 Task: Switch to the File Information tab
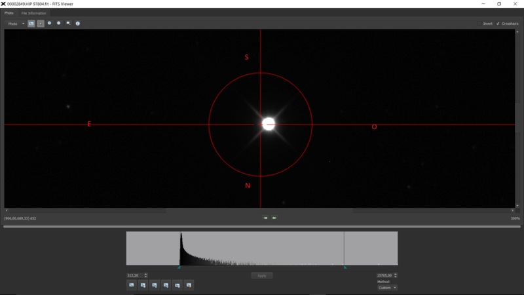pos(34,13)
